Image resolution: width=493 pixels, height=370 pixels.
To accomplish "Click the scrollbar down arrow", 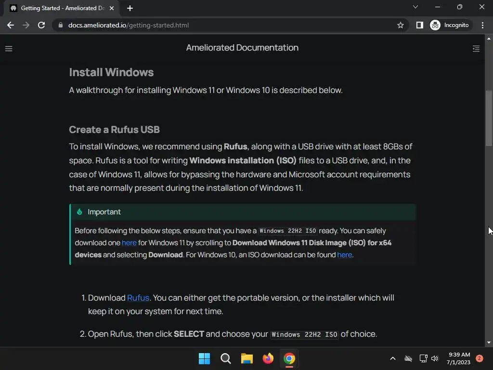I will 489,343.
